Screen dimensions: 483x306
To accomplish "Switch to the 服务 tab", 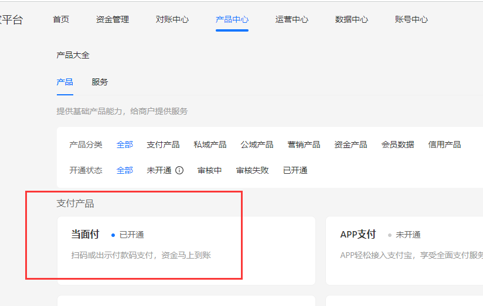I will [100, 82].
